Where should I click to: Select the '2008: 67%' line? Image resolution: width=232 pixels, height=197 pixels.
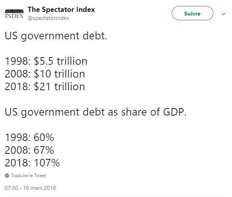pyautogui.click(x=29, y=150)
